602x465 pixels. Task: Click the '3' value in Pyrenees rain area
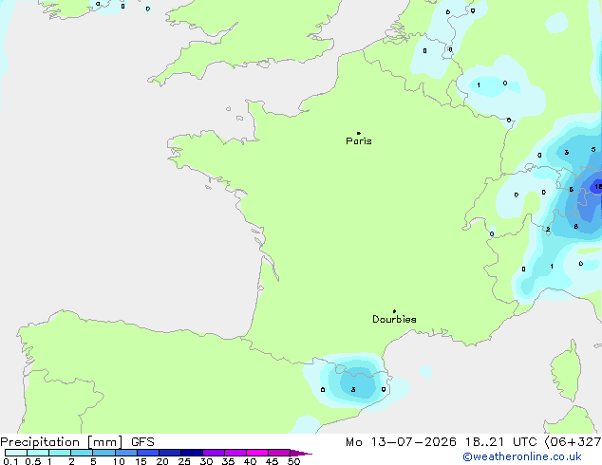tap(353, 389)
